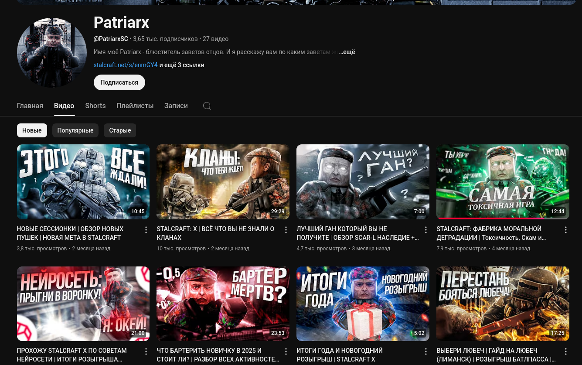
Task: Go to the Записи tab
Action: [x=176, y=106]
